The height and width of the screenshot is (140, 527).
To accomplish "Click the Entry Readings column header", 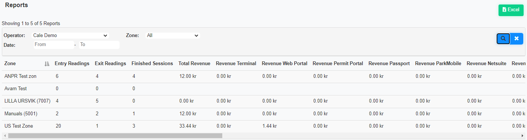I will (72, 64).
